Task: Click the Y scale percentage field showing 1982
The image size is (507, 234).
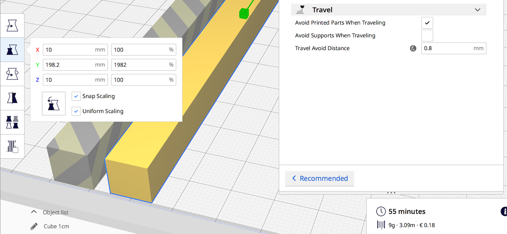Action: point(143,65)
